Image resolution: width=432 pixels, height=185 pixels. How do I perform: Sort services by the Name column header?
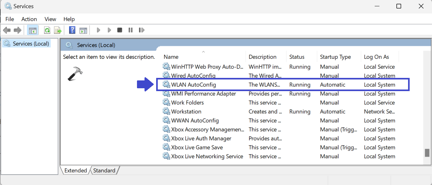click(x=171, y=57)
